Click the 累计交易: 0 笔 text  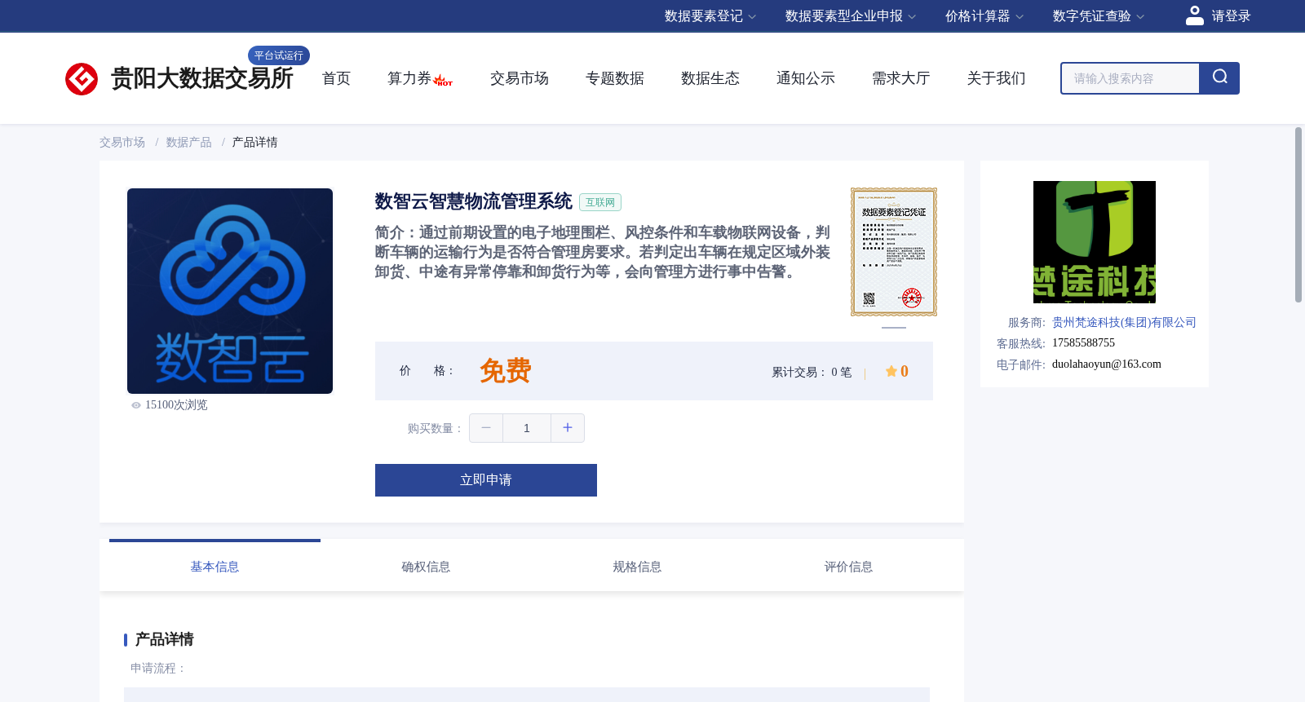[x=812, y=372]
